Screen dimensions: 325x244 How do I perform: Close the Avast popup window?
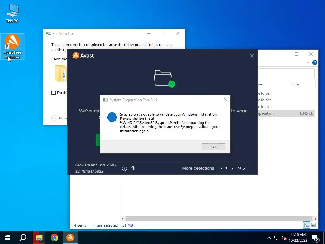point(252,56)
